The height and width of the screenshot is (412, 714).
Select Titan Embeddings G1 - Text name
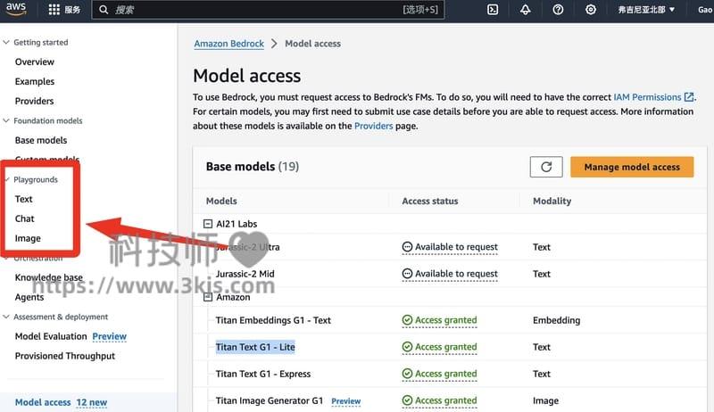(273, 320)
